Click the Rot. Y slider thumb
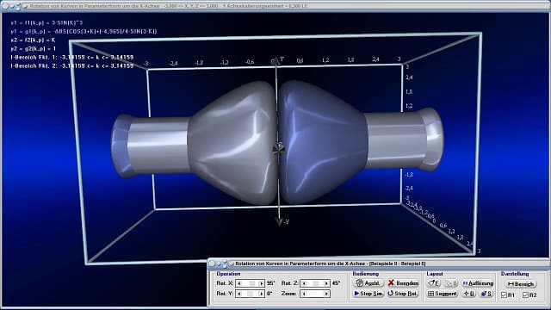This screenshot has width=551, height=310. tap(251, 294)
